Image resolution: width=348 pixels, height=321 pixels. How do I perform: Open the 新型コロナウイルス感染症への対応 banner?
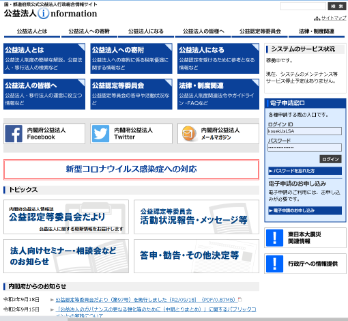pyautogui.click(x=131, y=169)
